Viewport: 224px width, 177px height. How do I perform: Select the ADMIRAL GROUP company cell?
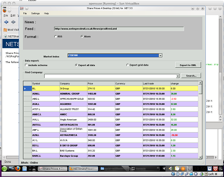73,94
